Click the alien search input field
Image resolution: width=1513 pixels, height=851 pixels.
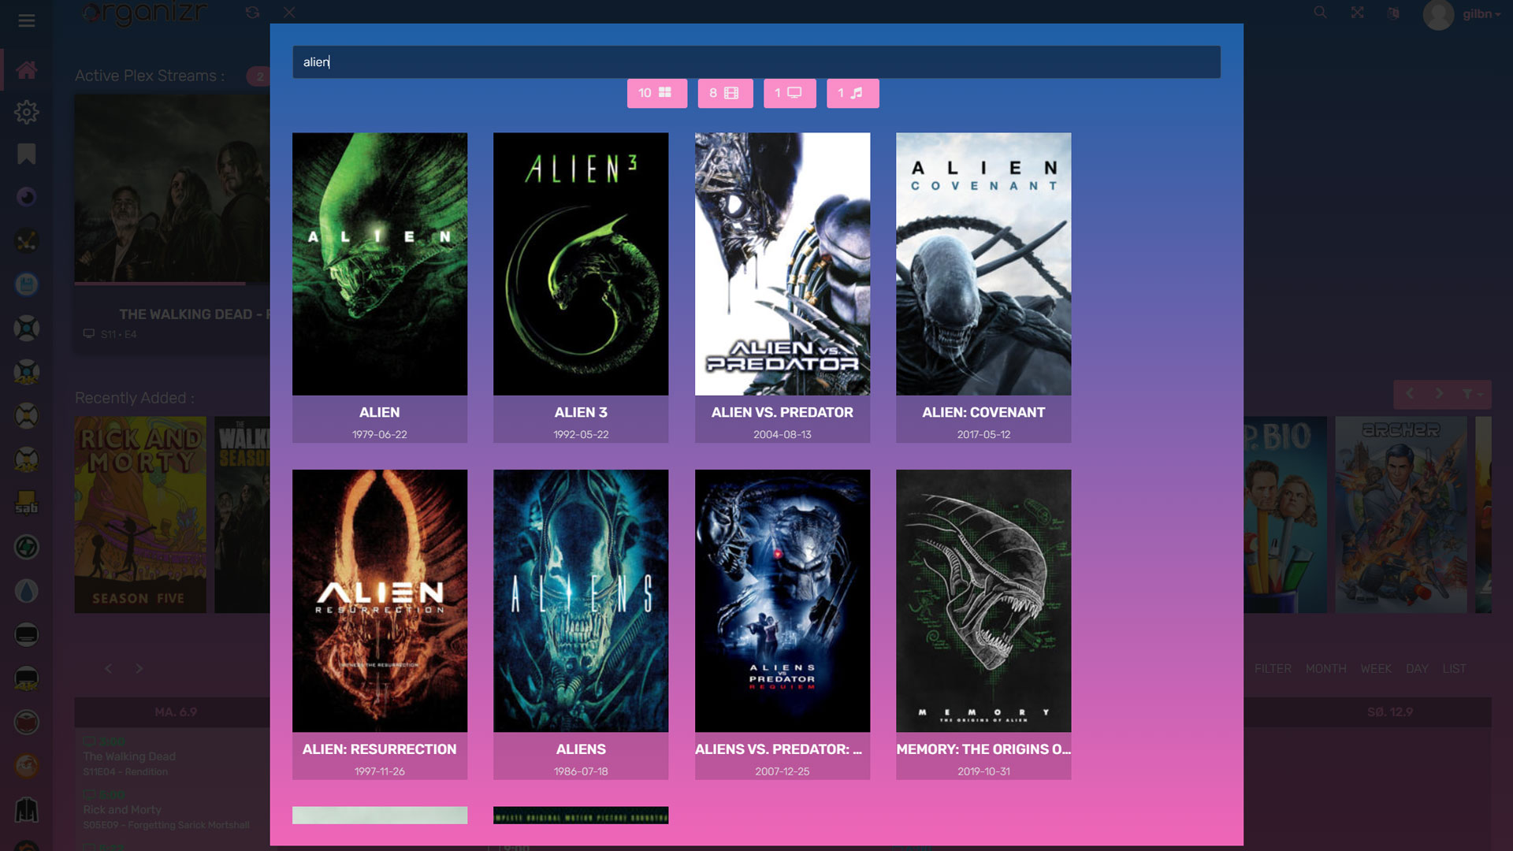[756, 62]
